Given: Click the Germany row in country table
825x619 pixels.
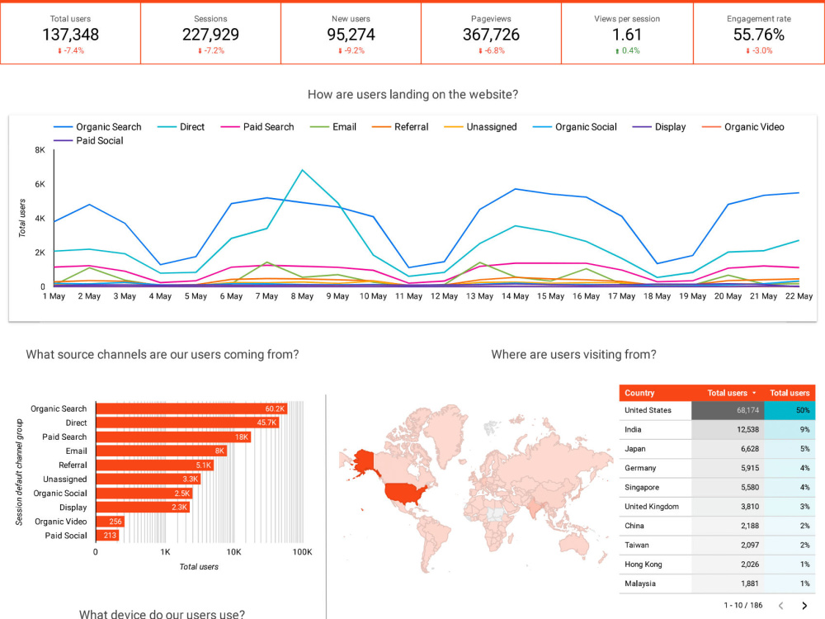Looking at the screenshot, I should tap(717, 468).
